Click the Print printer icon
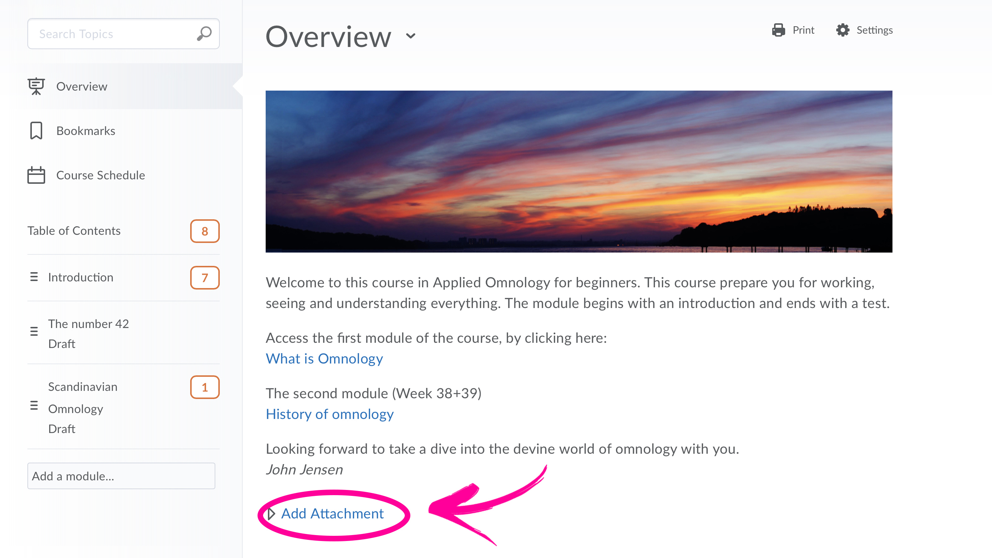This screenshot has width=992, height=558. tap(778, 30)
